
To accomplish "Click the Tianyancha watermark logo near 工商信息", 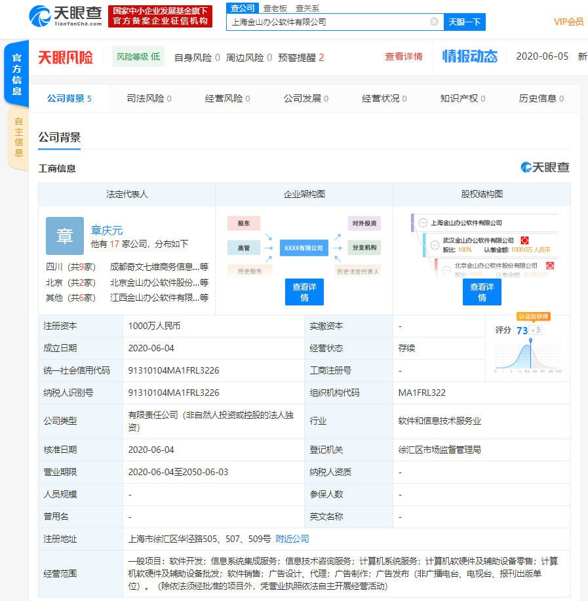I will pos(545,168).
